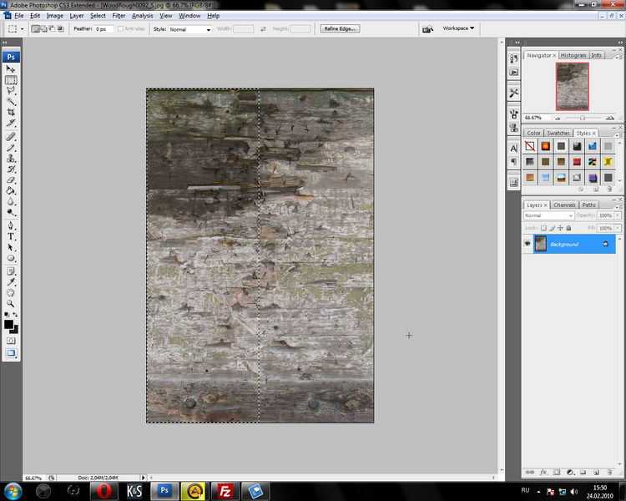The image size is (626, 501).
Task: Choose Subtract from selection mode
Action: coord(52,28)
